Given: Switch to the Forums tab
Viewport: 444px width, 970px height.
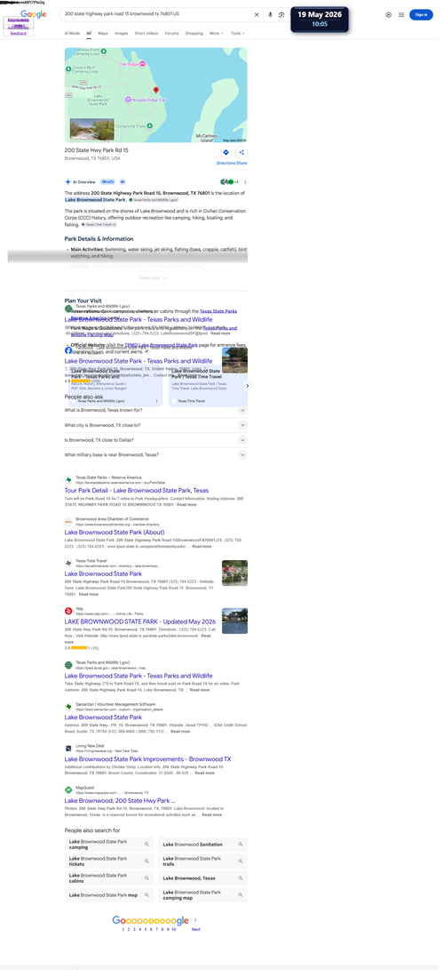Looking at the screenshot, I should point(171,33).
